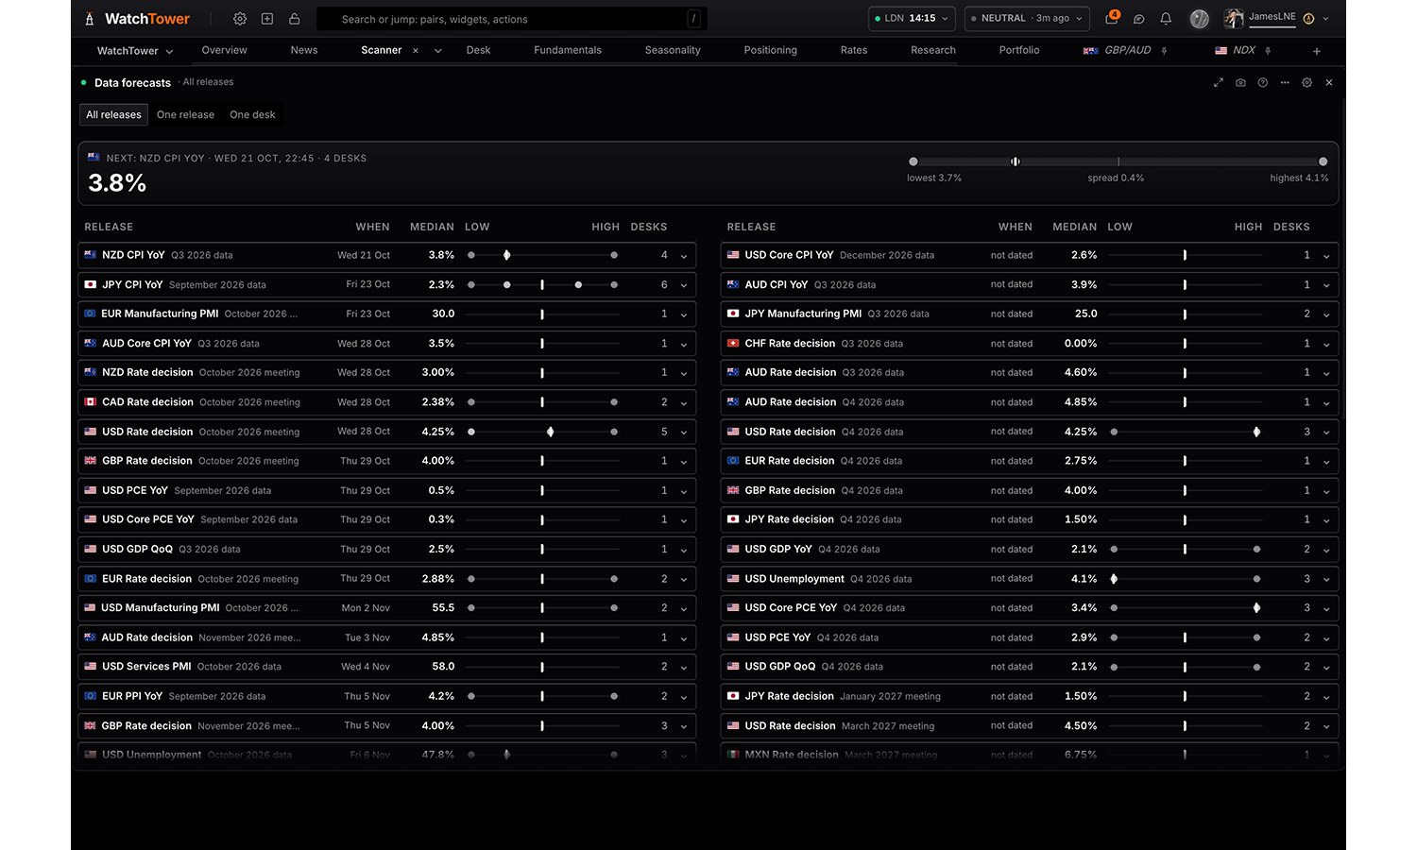Viewport: 1417px width, 850px height.
Task: Click the JamesLNE profile avatar
Action: coord(1234,19)
